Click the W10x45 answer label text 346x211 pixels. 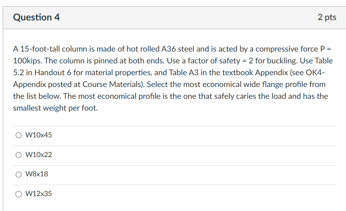tap(39, 135)
